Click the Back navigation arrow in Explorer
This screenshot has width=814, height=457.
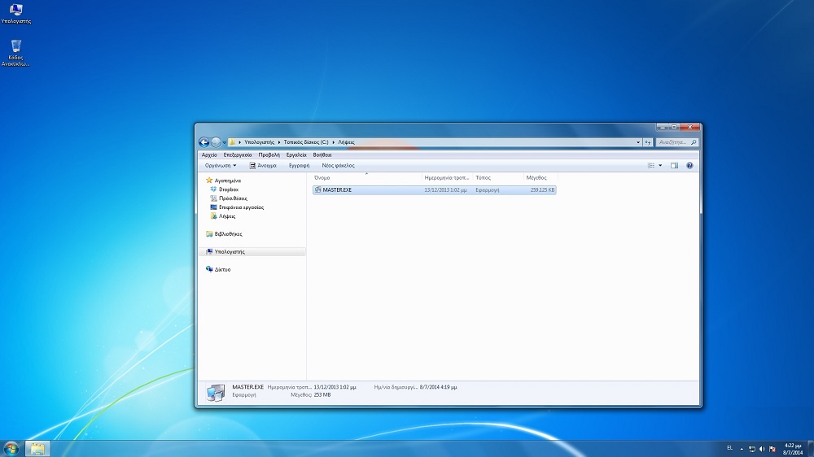tap(204, 142)
